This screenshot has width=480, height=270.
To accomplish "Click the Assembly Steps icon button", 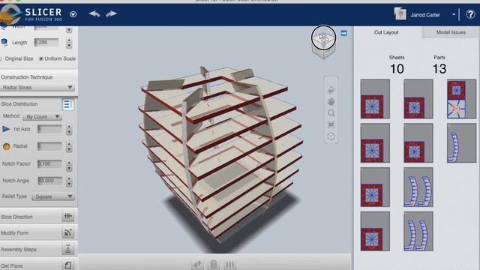I will 67,249.
